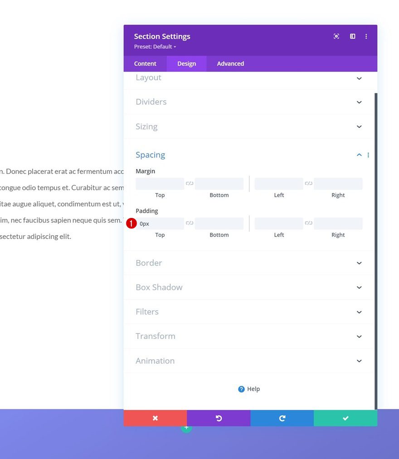
Task: Switch to the Advanced tab
Action: [x=230, y=63]
